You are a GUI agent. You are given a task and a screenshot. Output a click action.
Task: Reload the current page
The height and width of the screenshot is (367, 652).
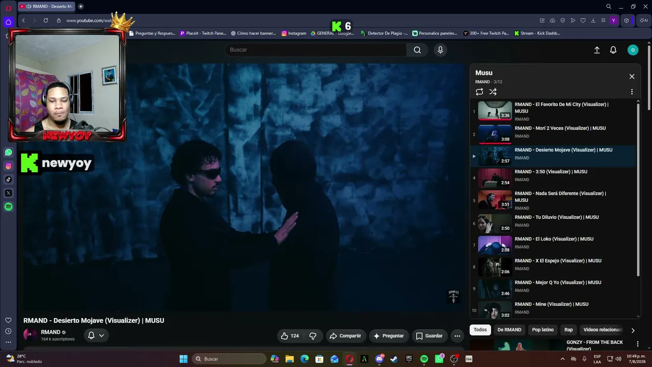(46, 20)
